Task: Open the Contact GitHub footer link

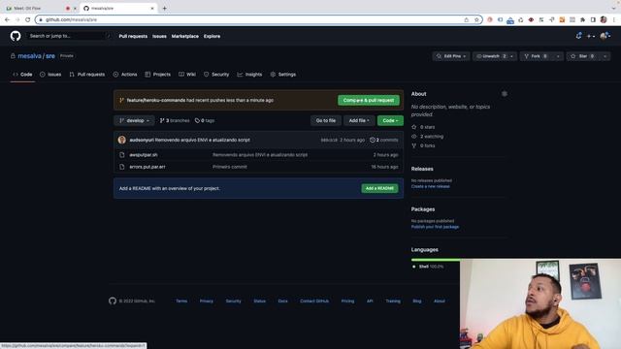Action: point(314,301)
